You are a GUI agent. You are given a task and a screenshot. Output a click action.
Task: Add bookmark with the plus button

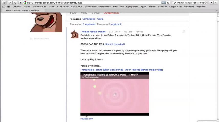[20, 3]
